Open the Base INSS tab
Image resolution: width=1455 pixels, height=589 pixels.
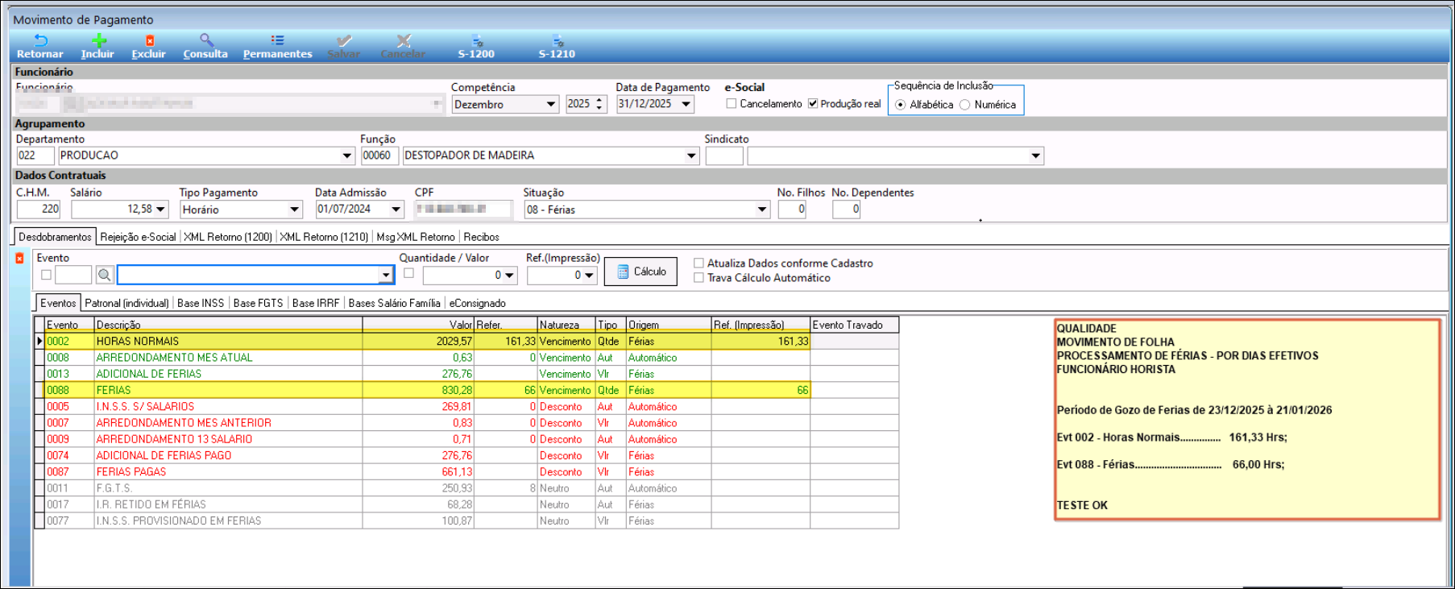tap(201, 304)
